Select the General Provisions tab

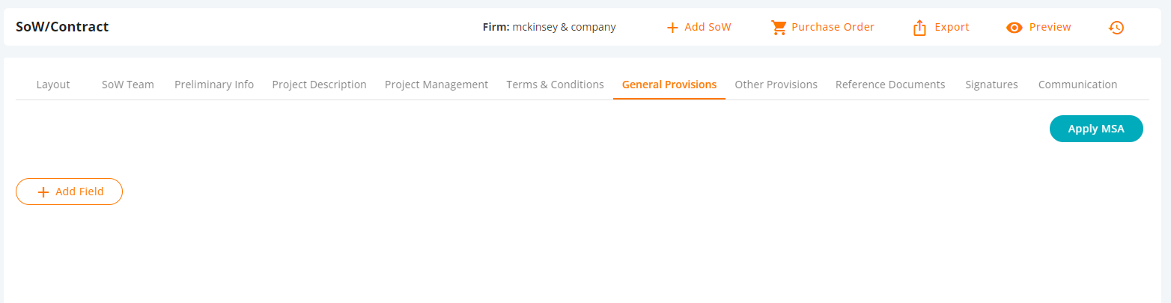pyautogui.click(x=669, y=85)
